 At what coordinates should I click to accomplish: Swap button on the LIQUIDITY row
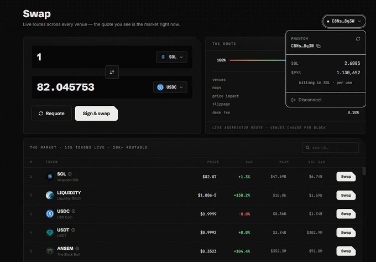click(346, 195)
